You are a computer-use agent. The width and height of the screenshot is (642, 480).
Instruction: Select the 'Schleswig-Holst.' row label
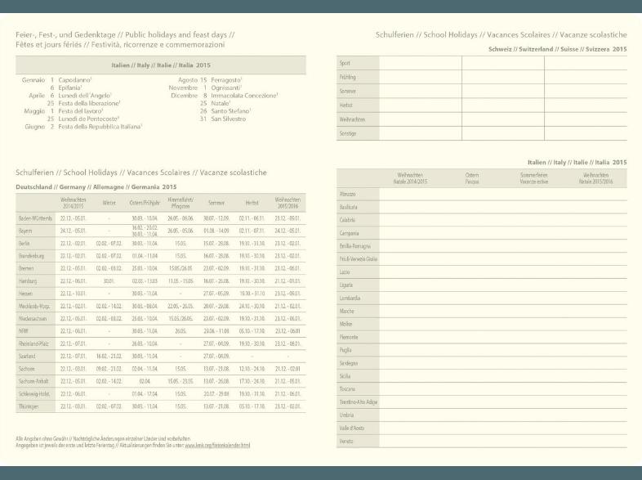(34, 394)
